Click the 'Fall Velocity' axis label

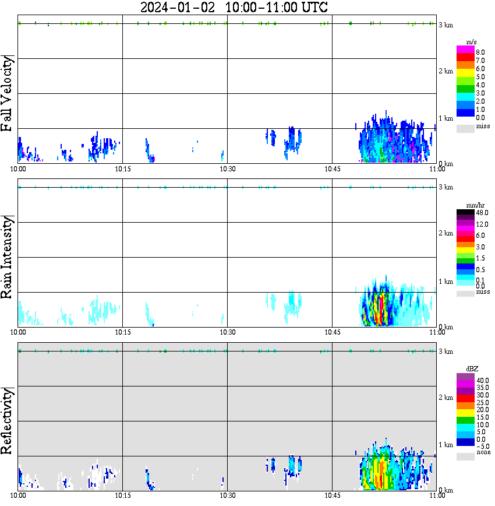(x=6, y=93)
